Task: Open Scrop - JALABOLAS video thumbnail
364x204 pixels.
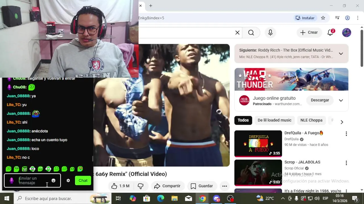Action: 258,173
